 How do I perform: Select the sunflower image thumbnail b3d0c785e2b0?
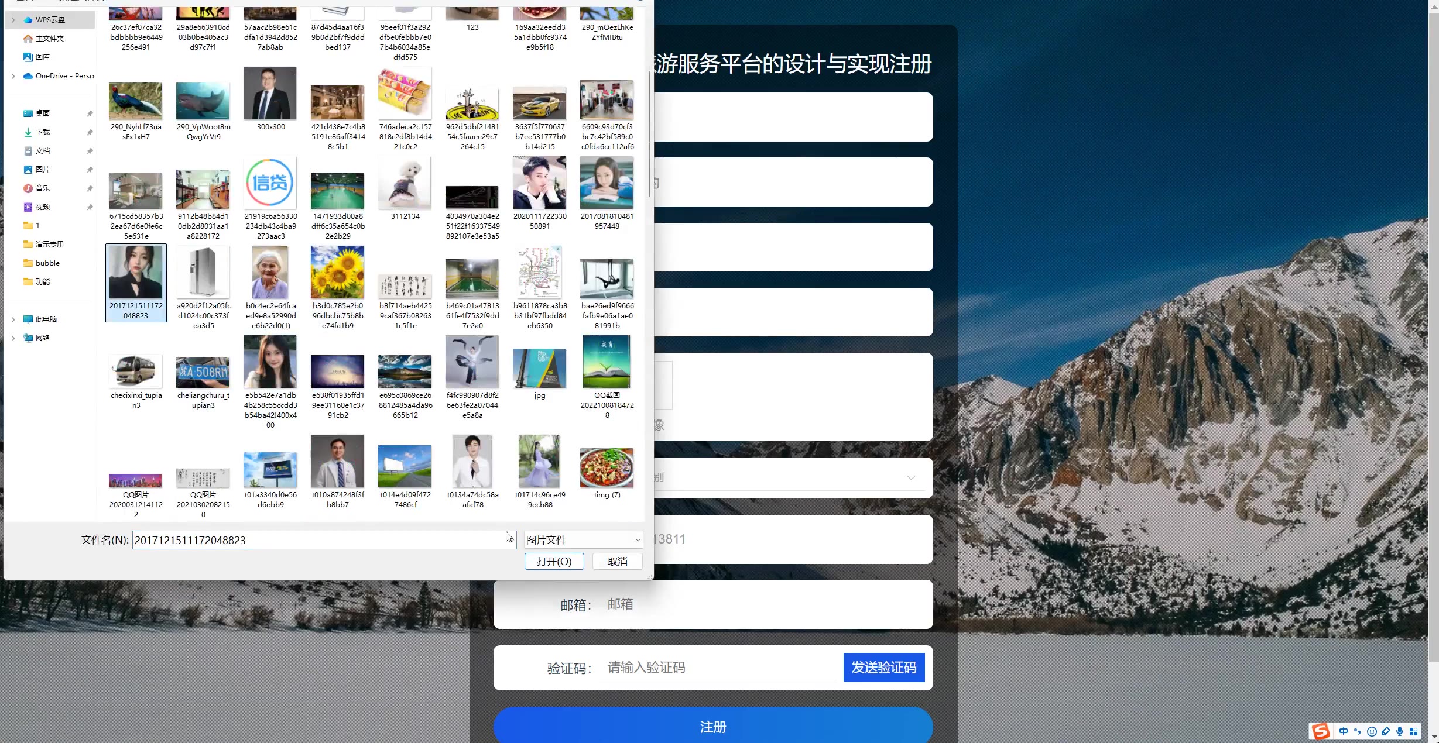(337, 273)
